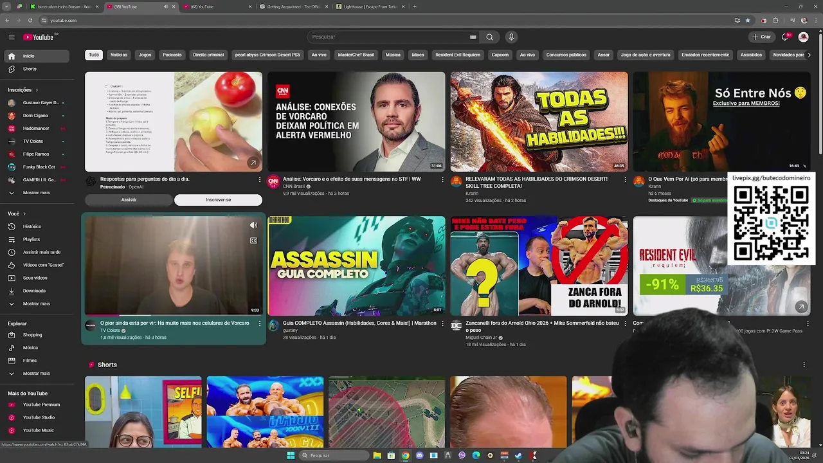The width and height of the screenshot is (823, 463).
Task: Click the preview video progress bar
Action: click(174, 315)
